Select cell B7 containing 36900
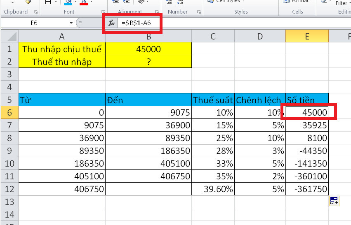351x225 pixels. [x=148, y=125]
